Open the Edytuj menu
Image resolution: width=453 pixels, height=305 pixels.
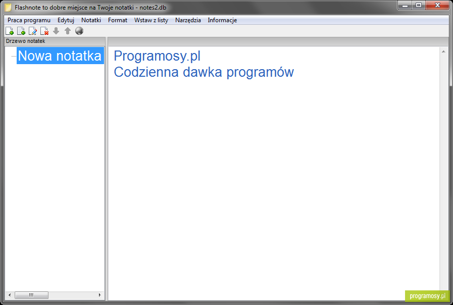click(x=66, y=20)
